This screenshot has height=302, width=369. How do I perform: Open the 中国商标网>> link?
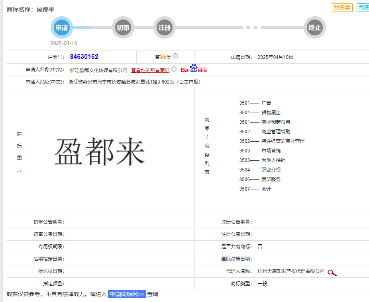(127, 294)
